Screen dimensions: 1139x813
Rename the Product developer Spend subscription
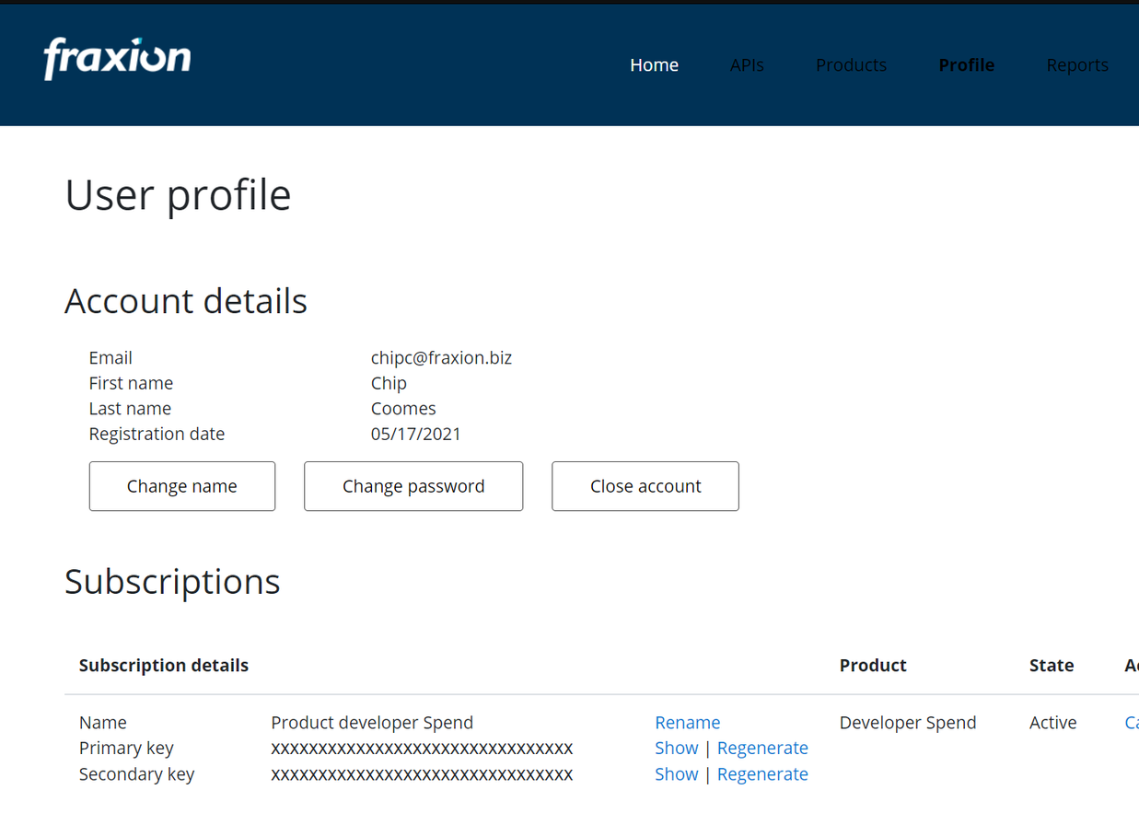coord(687,723)
